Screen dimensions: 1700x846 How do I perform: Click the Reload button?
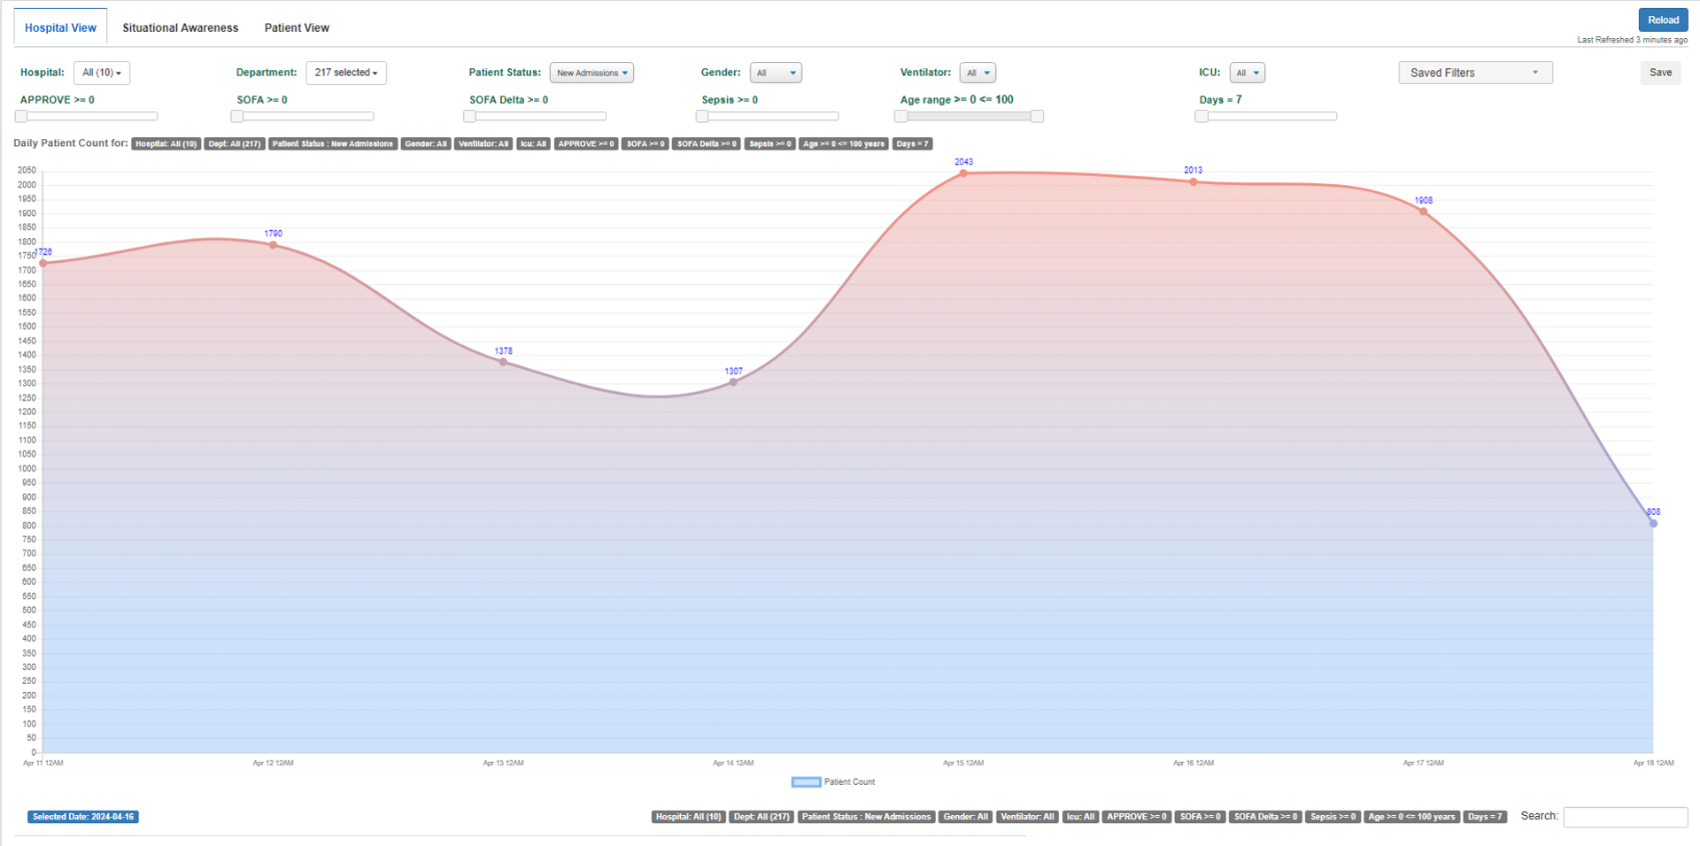point(1663,19)
